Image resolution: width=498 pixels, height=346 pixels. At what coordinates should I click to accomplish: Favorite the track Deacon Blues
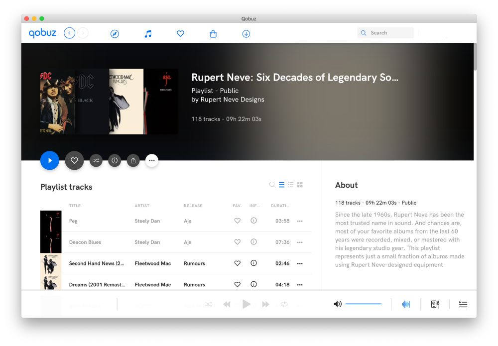[x=237, y=242]
